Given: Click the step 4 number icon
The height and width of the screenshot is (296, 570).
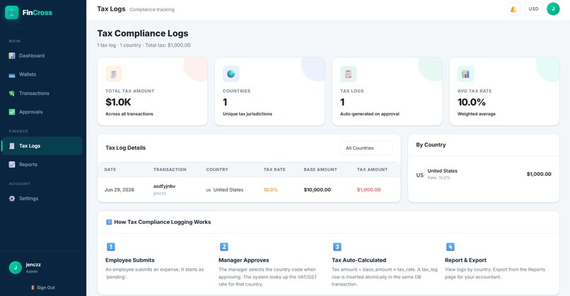Looking at the screenshot, I should point(450,247).
